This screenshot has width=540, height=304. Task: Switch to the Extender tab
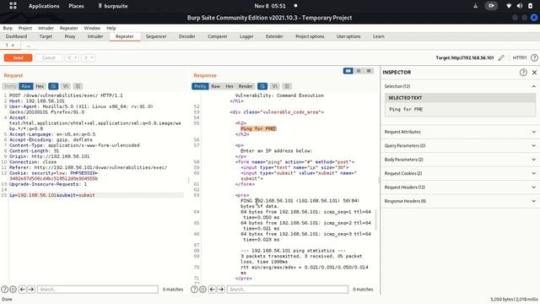tap(274, 36)
